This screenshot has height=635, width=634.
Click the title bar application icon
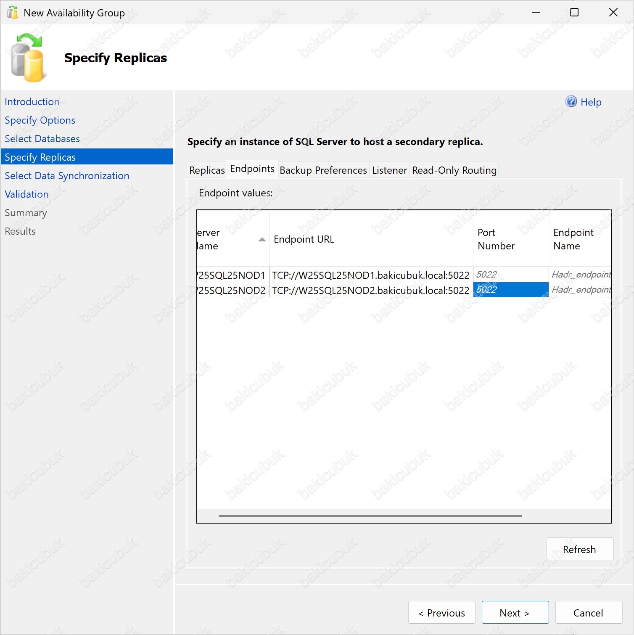click(x=13, y=13)
